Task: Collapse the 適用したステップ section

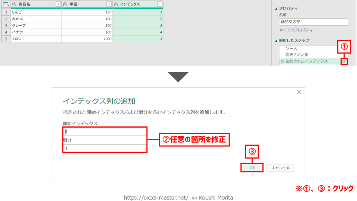Action: tap(276, 41)
